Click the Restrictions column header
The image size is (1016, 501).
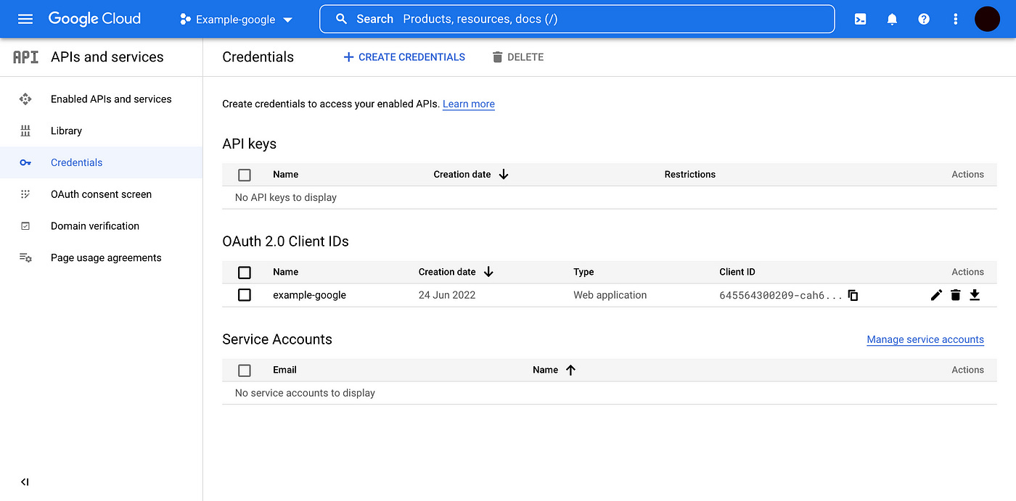(x=690, y=175)
